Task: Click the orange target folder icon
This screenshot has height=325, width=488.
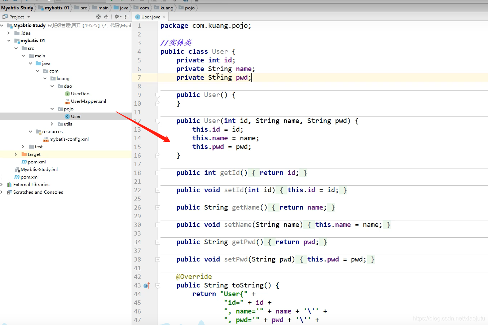Action: [24, 154]
